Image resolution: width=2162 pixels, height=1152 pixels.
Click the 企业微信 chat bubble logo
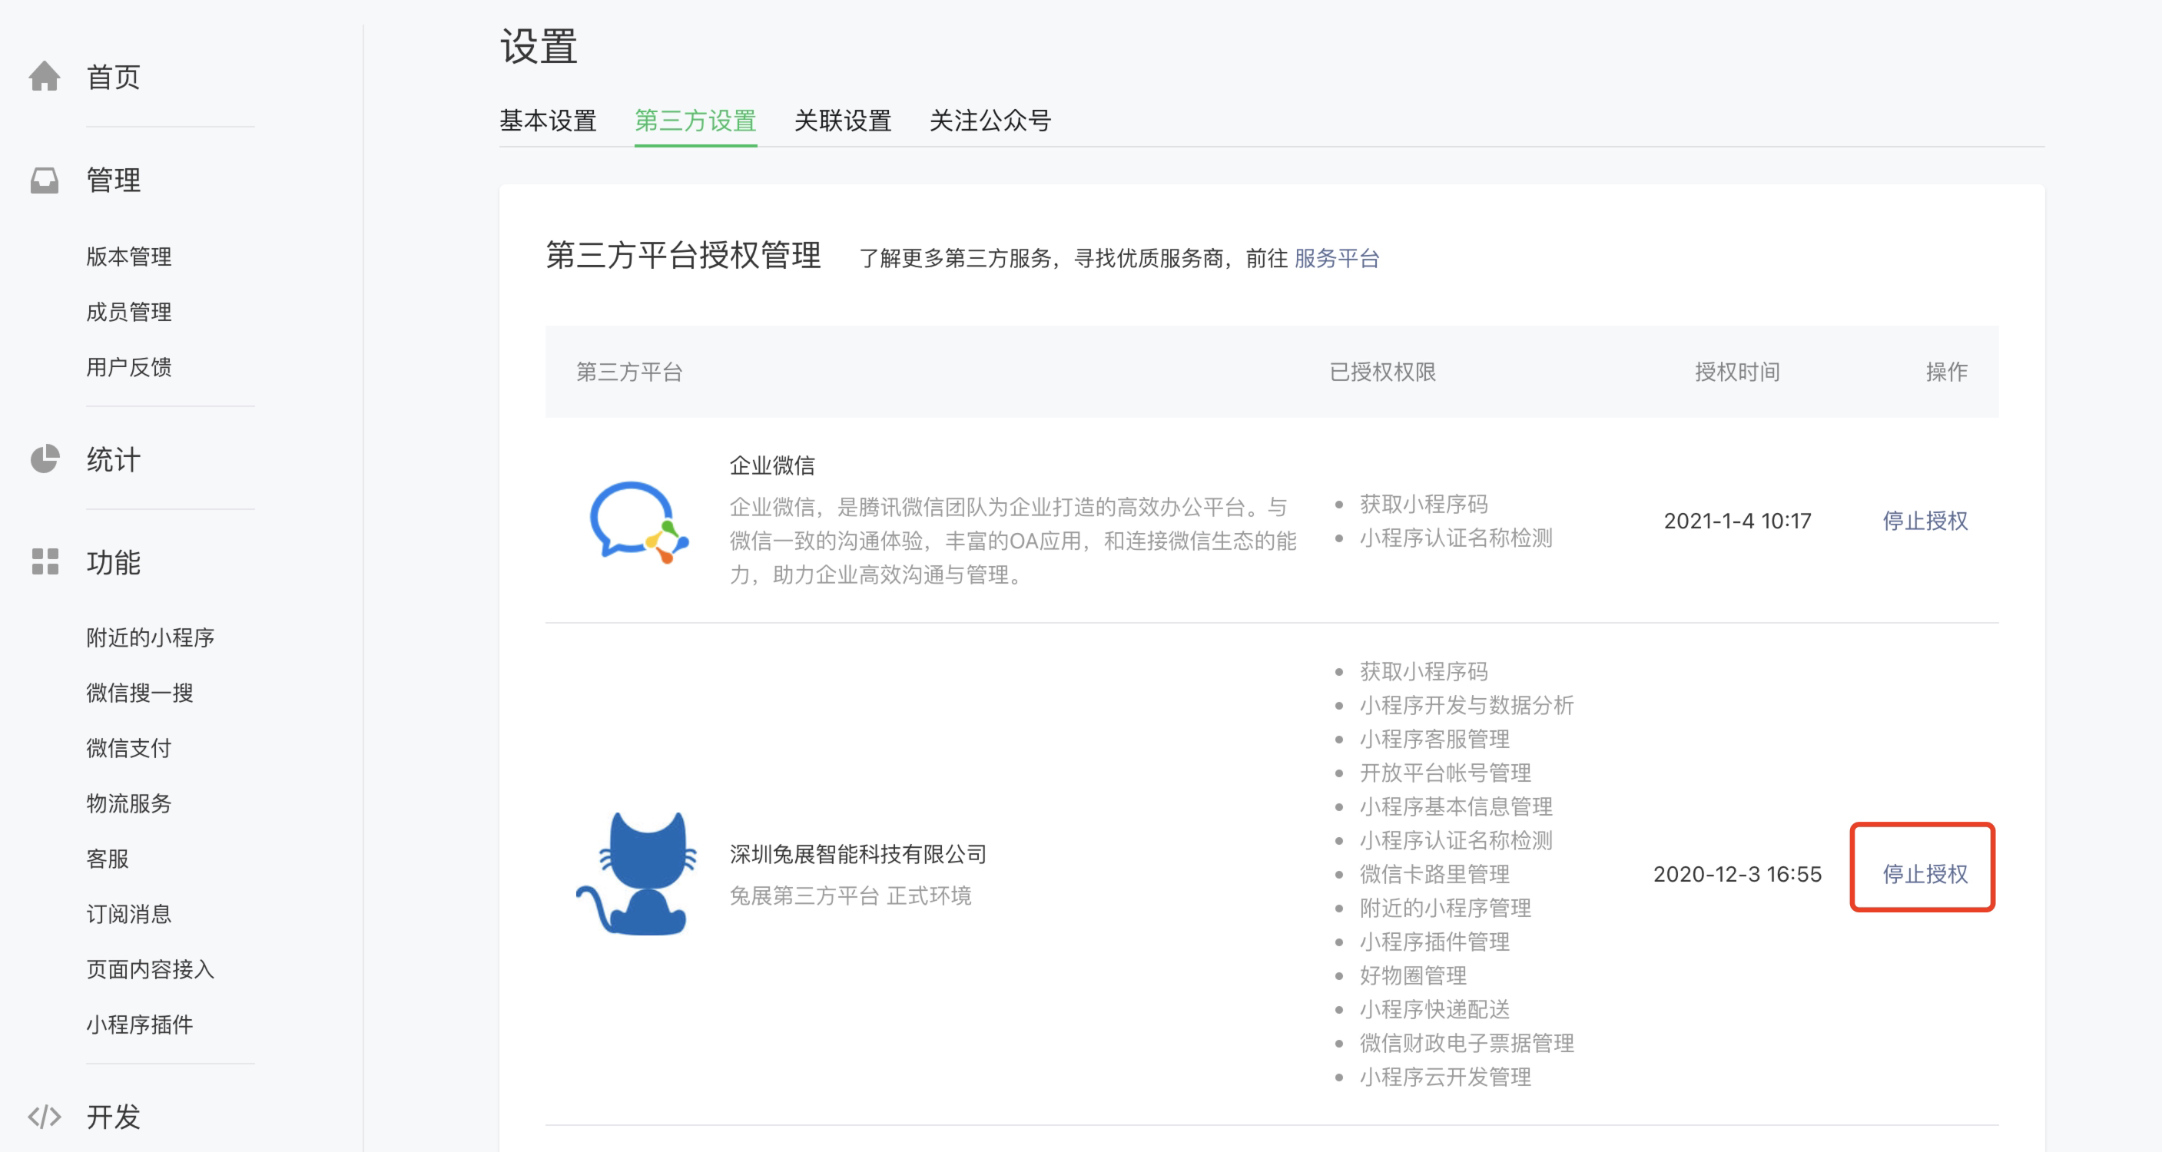[638, 522]
